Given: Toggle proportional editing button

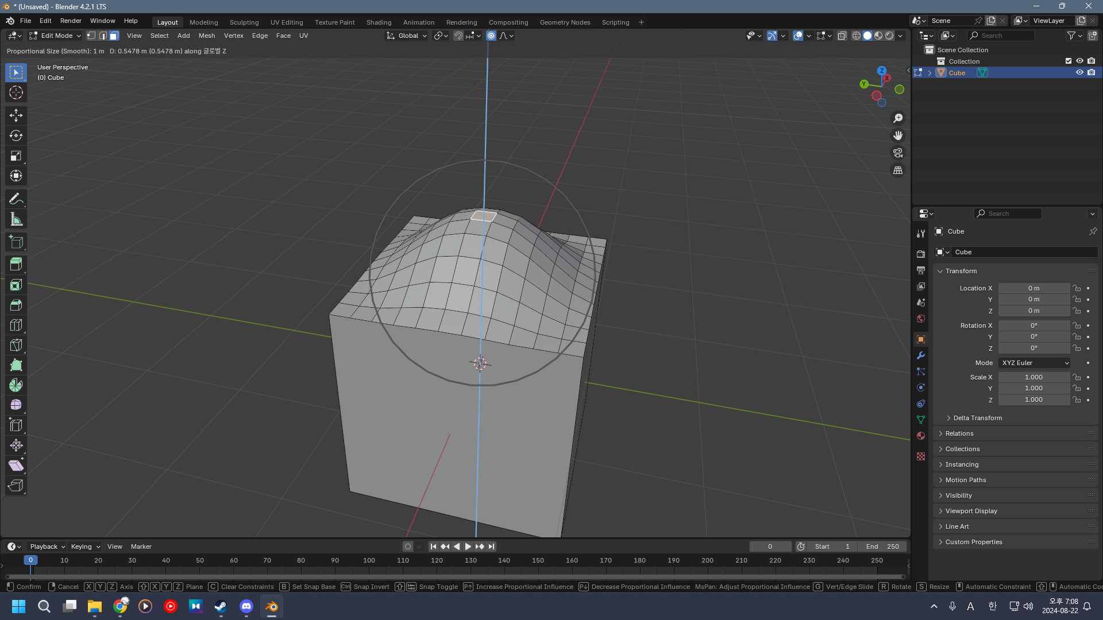Looking at the screenshot, I should (x=491, y=36).
